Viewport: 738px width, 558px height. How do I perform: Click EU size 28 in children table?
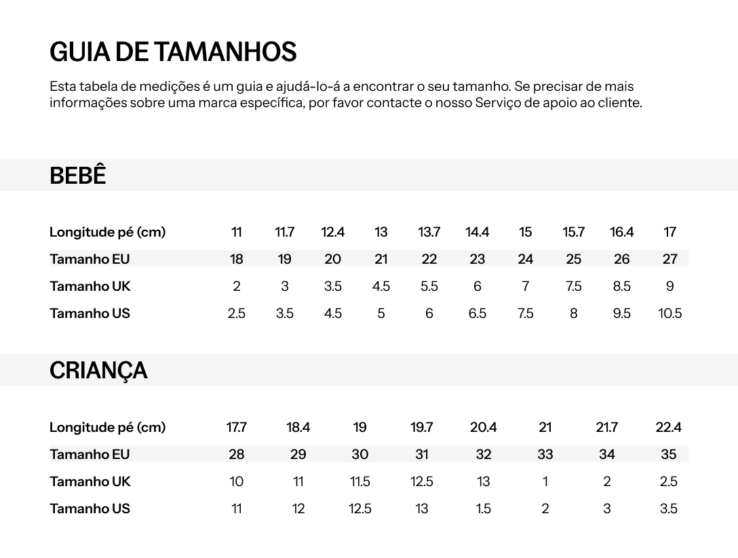(x=236, y=454)
